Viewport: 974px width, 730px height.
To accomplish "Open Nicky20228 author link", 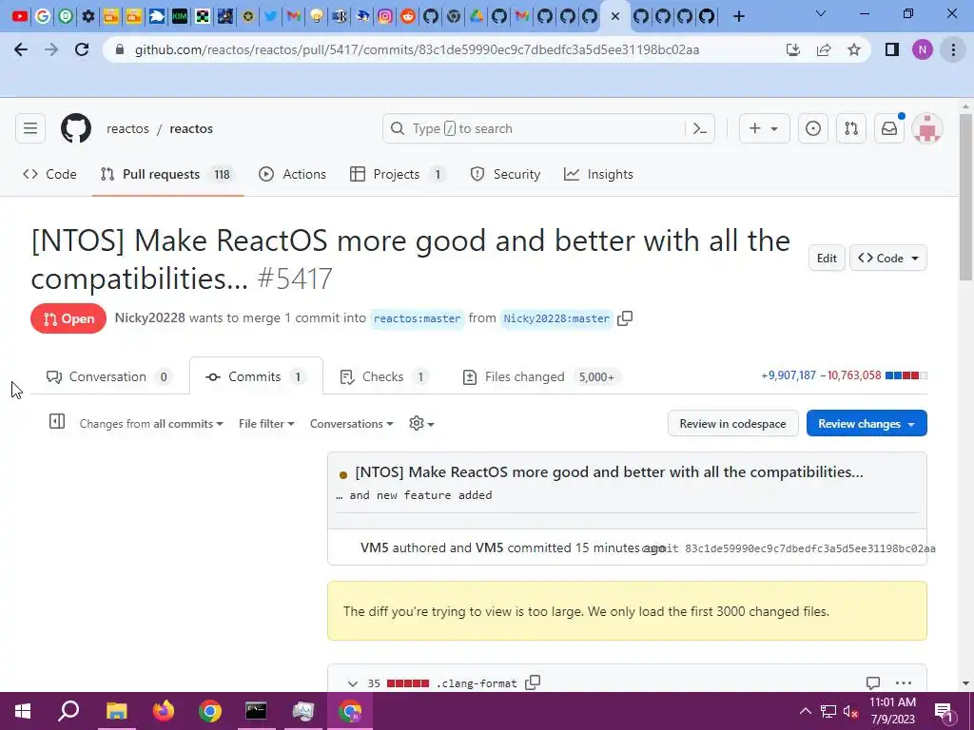I will 149,317.
